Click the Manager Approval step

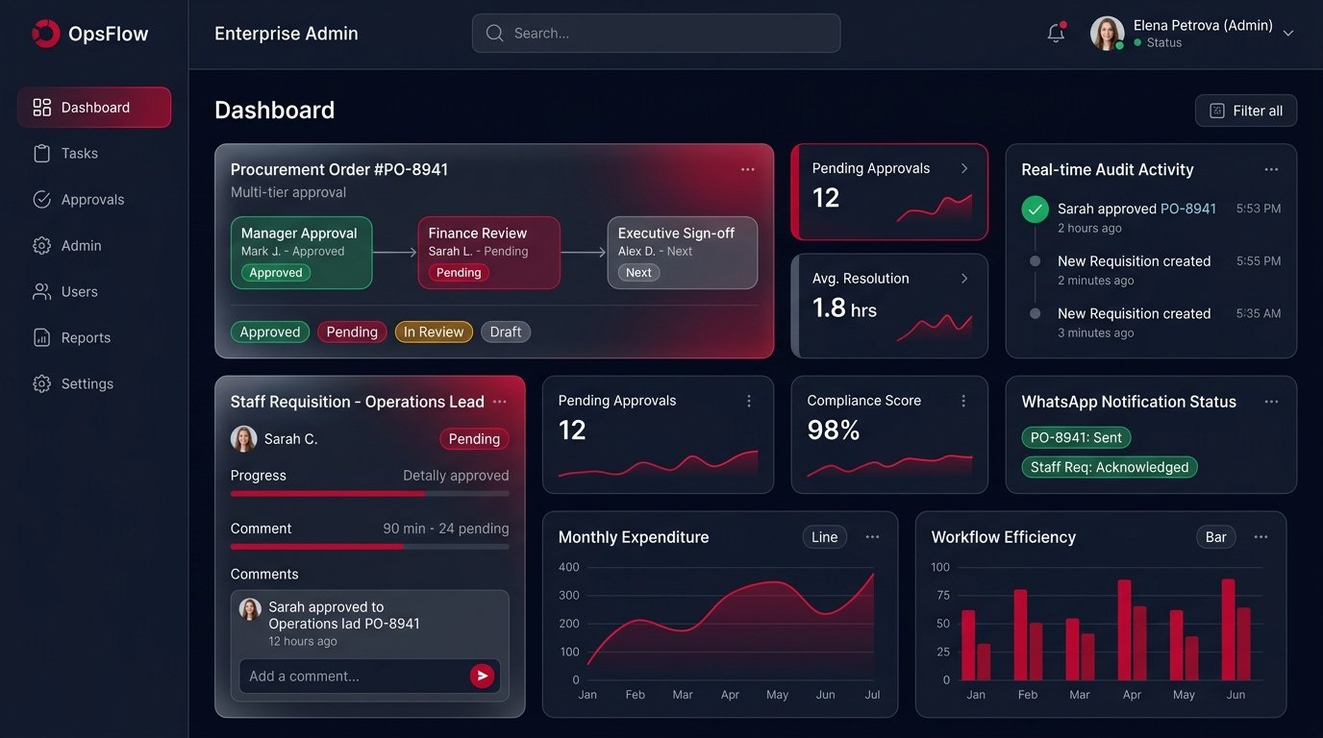tap(301, 253)
